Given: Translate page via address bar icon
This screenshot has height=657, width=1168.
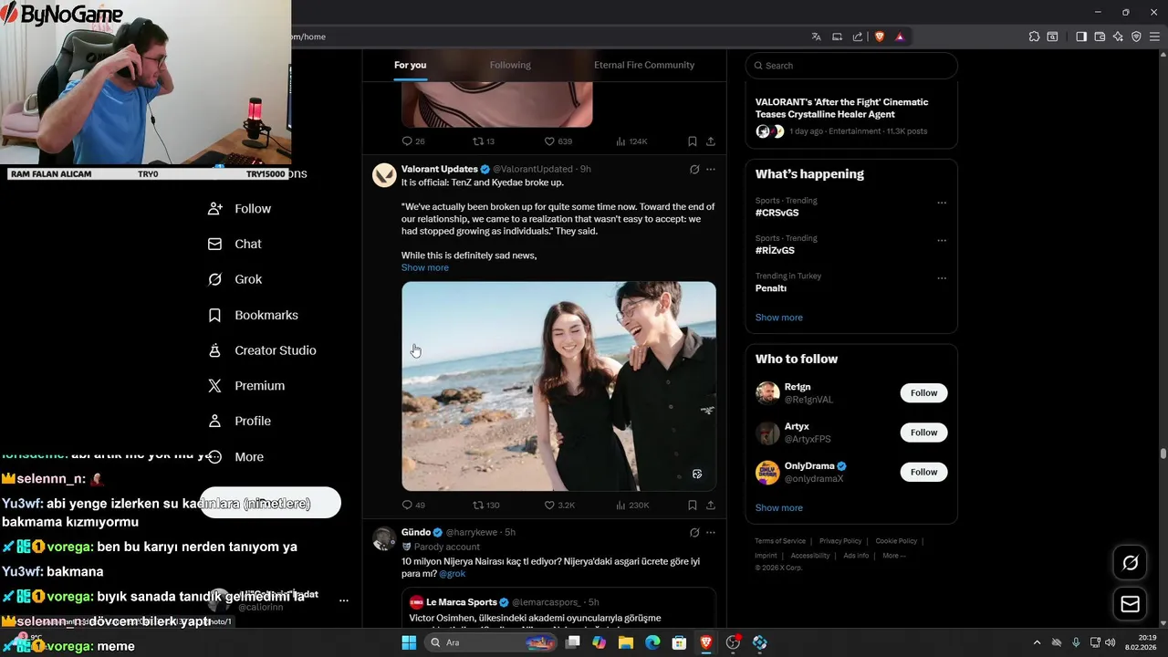Looking at the screenshot, I should (x=816, y=36).
